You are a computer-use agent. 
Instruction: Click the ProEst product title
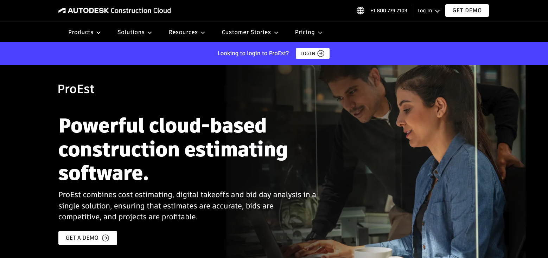tap(76, 89)
